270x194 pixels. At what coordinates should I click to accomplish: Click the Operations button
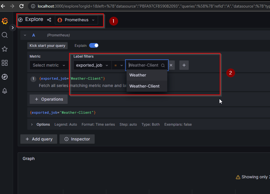click(x=48, y=99)
